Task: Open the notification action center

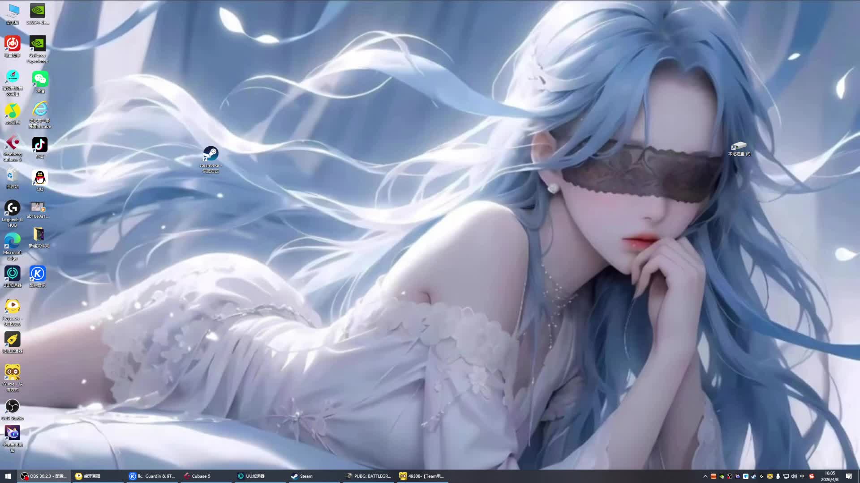Action: [849, 476]
